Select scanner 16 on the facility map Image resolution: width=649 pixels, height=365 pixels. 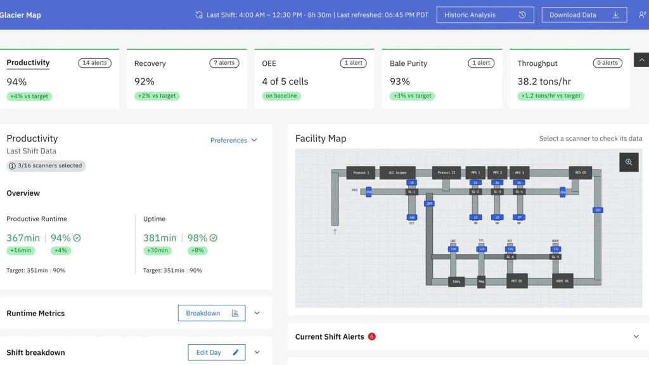coord(411,182)
